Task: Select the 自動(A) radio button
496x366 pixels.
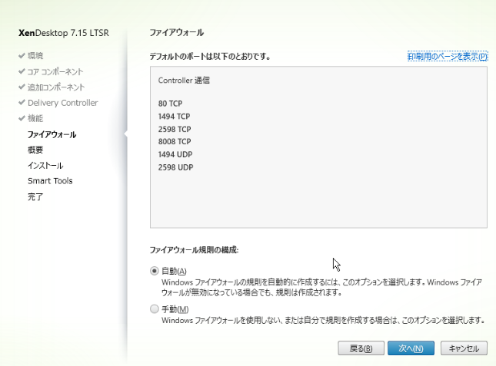Action: [155, 271]
